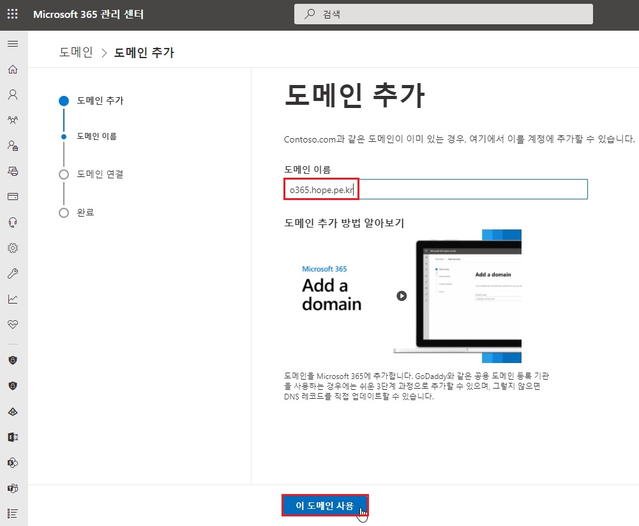Click the 이 도메인 사용 button
Viewport: 639px width, 526px height.
[325, 506]
